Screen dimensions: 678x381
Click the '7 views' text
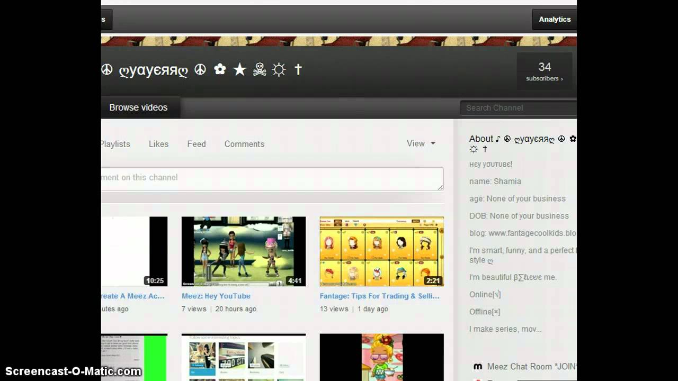(194, 309)
